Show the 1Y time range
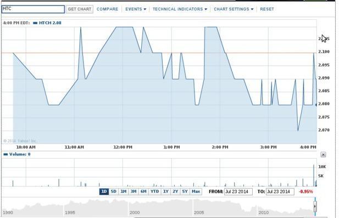 coord(166,192)
